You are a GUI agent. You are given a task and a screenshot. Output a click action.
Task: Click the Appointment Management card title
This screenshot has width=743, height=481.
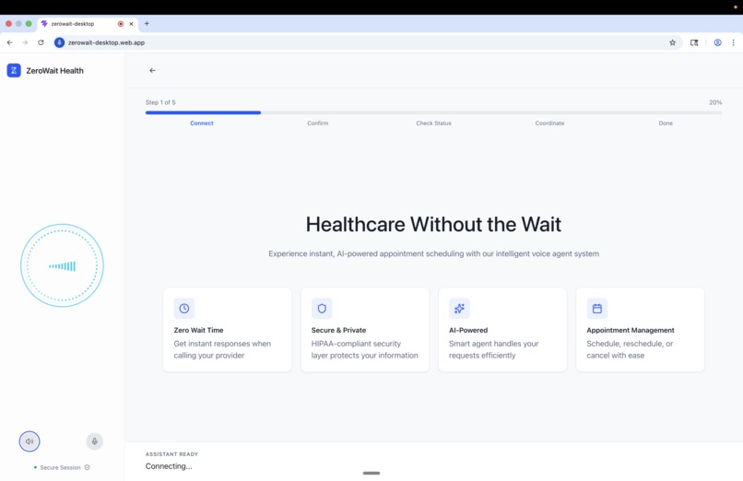click(x=631, y=330)
